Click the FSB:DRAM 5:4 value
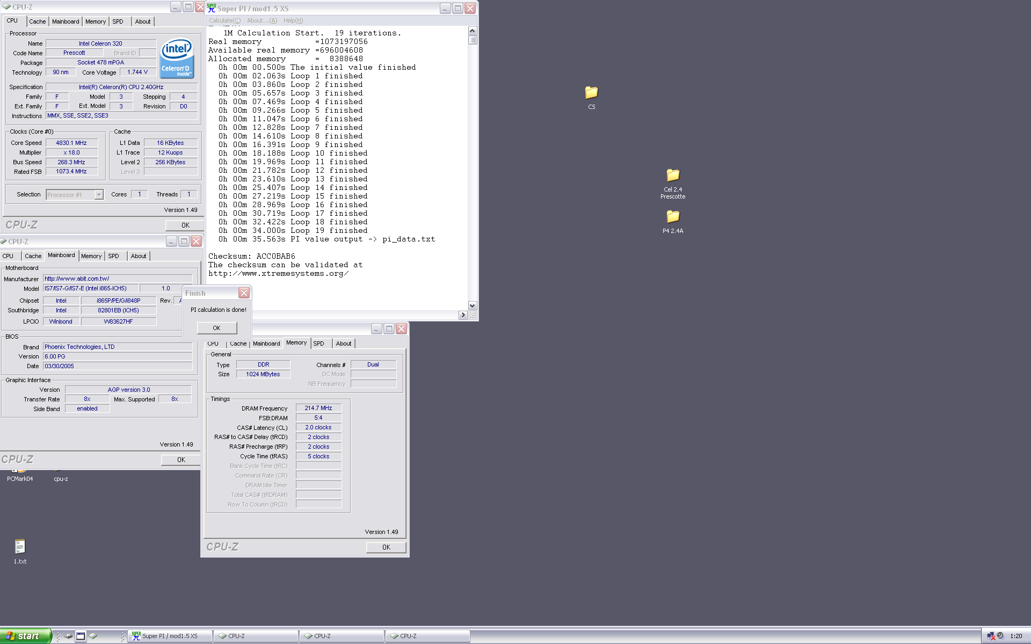 tap(318, 418)
